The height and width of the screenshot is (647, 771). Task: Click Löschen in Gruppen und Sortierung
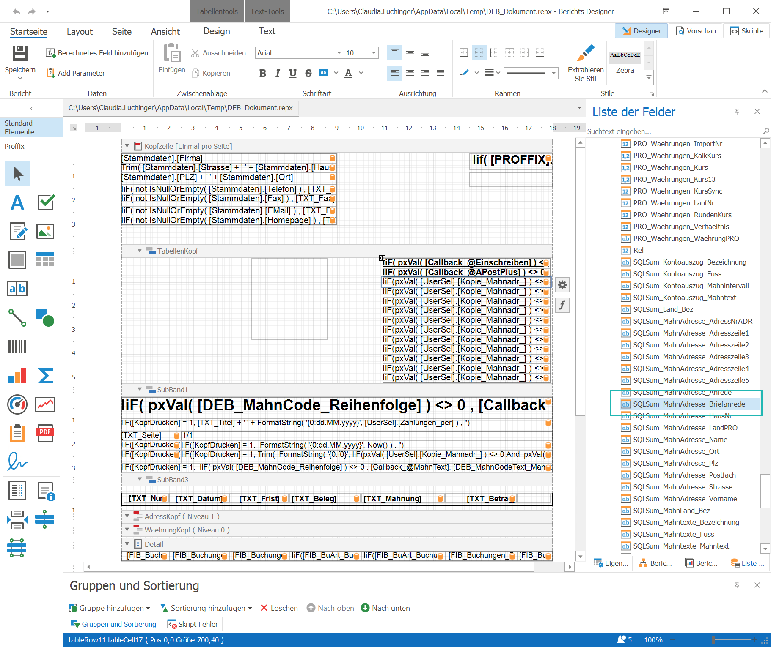click(279, 608)
